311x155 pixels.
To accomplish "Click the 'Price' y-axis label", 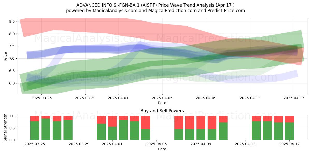I will [6, 56].
